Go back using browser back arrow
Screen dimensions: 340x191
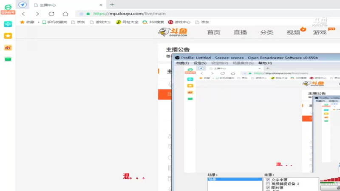point(23,14)
